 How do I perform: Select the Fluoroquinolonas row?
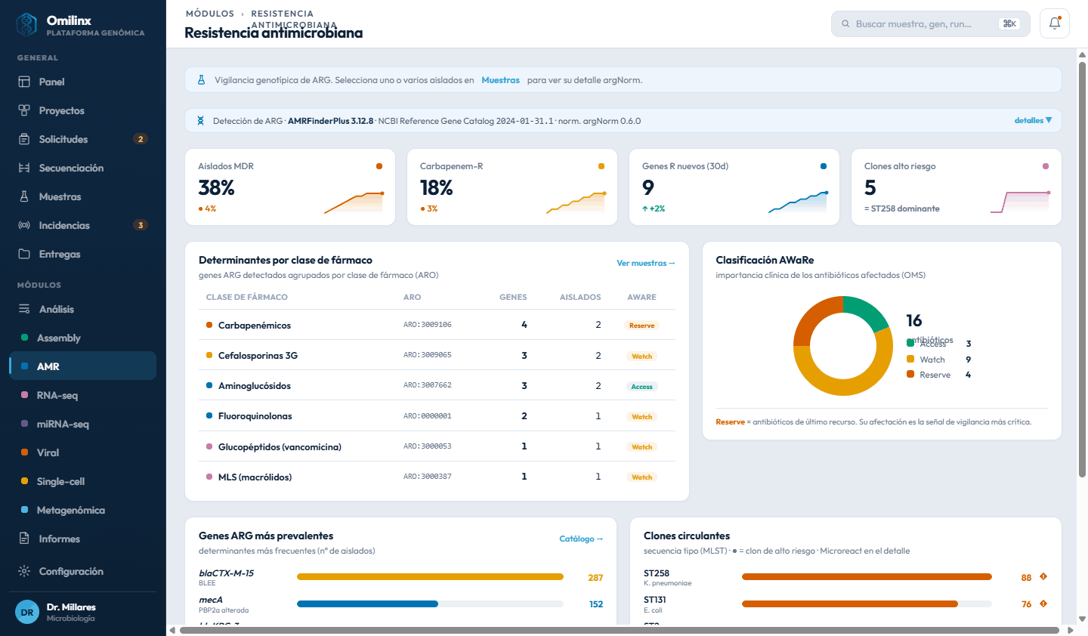tap(437, 416)
